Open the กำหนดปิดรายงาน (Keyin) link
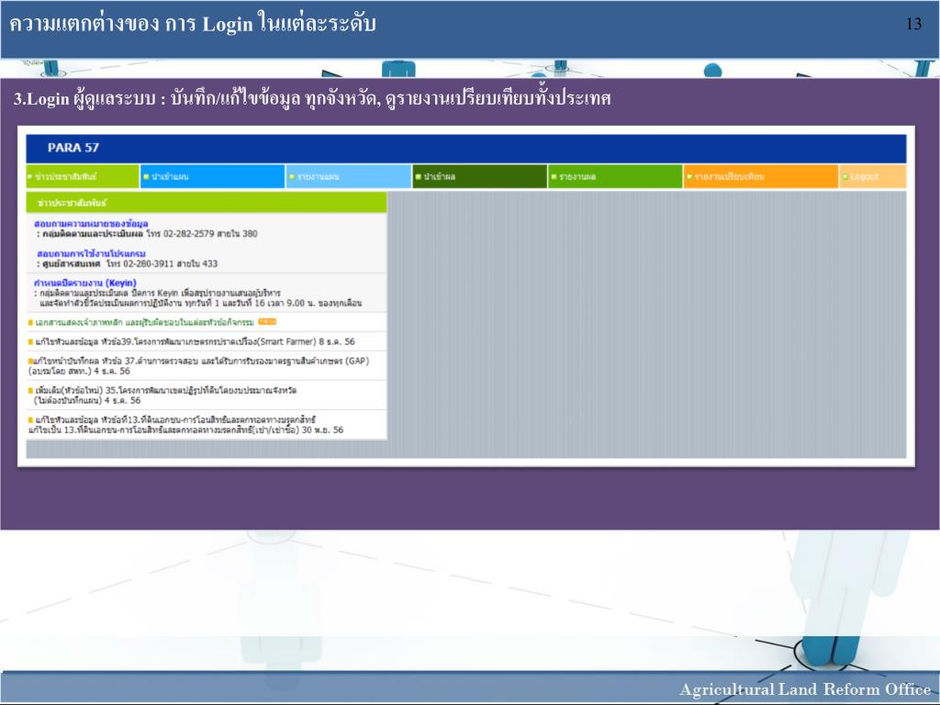Screen dimensions: 940x705 coord(84,283)
